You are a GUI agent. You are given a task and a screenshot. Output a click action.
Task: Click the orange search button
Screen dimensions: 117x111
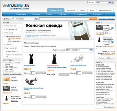click(x=93, y=19)
